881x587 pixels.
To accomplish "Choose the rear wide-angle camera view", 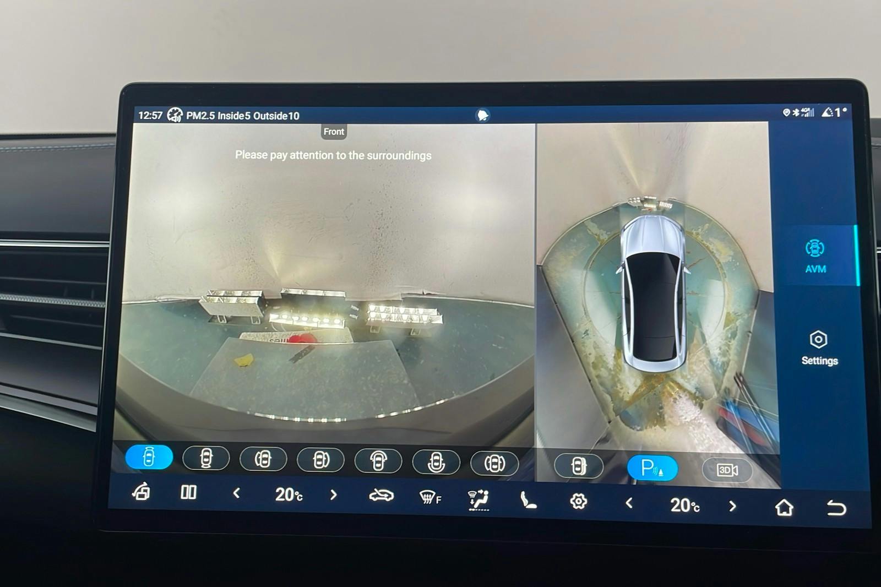I will (x=436, y=462).
